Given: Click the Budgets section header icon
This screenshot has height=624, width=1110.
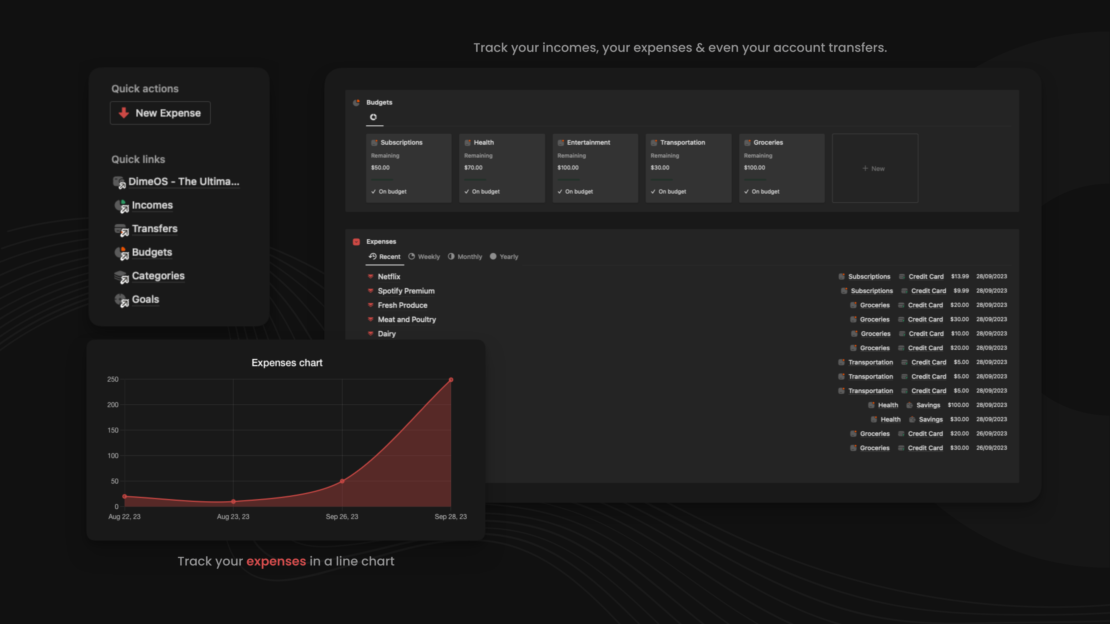Looking at the screenshot, I should (356, 103).
